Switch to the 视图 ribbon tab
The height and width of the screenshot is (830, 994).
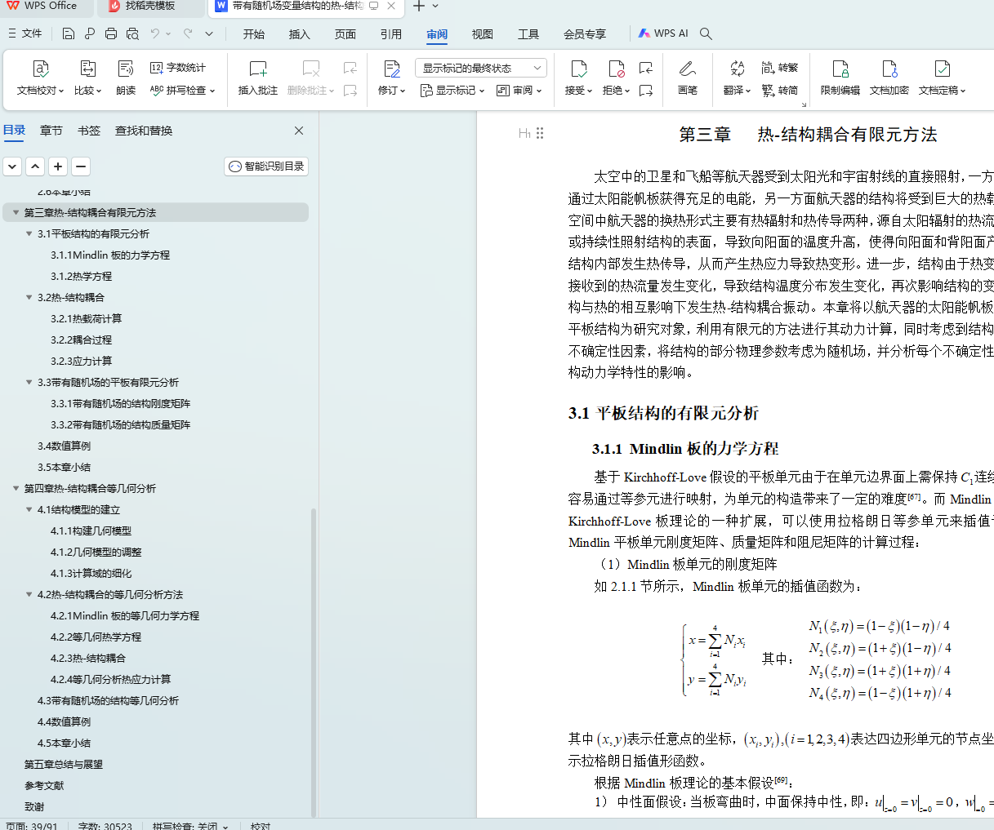(483, 33)
